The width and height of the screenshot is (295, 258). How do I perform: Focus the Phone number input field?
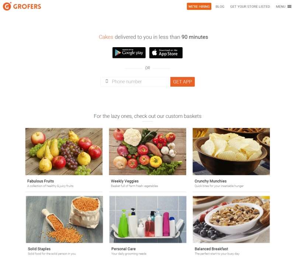[x=135, y=81]
